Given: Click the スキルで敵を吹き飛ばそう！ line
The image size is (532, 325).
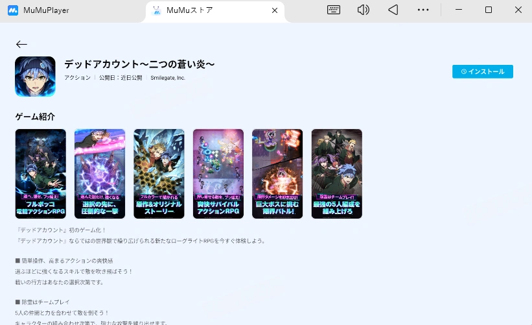Looking at the screenshot, I should pyautogui.click(x=74, y=271).
